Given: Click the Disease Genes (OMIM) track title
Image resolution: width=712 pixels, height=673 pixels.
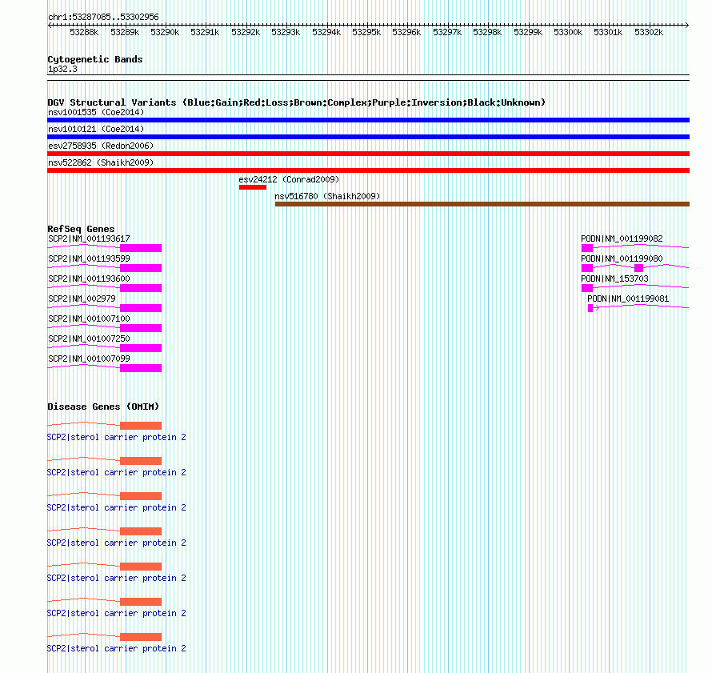Looking at the screenshot, I should coord(103,407).
